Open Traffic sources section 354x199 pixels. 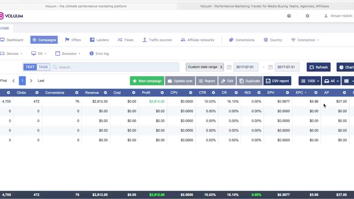click(x=157, y=40)
